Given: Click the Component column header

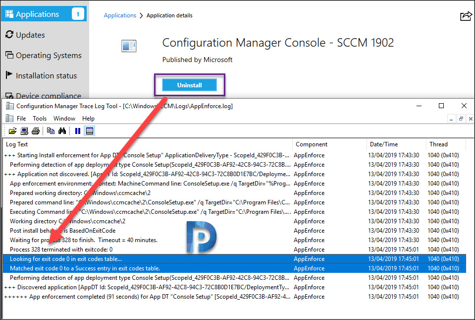Looking at the screenshot, I should 329,144.
